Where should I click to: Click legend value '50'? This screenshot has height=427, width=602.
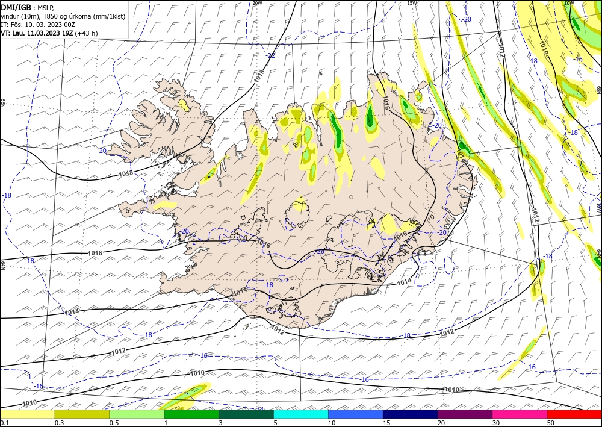(x=551, y=423)
